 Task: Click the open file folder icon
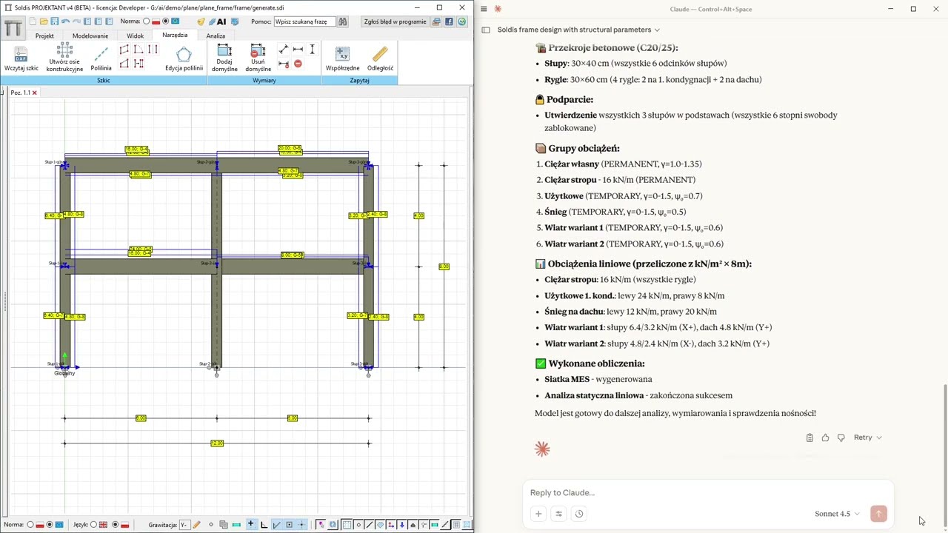44,21
